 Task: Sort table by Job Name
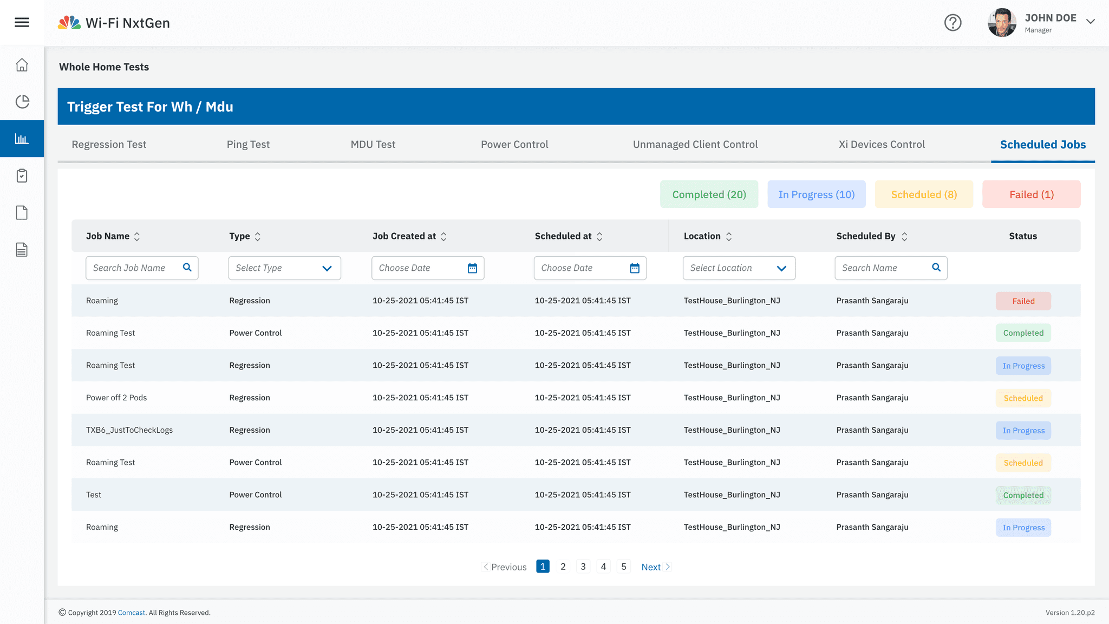click(x=137, y=237)
